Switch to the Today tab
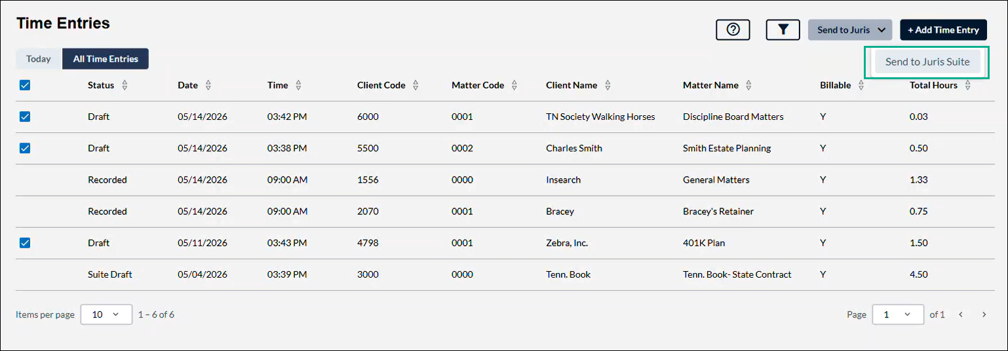 [39, 59]
